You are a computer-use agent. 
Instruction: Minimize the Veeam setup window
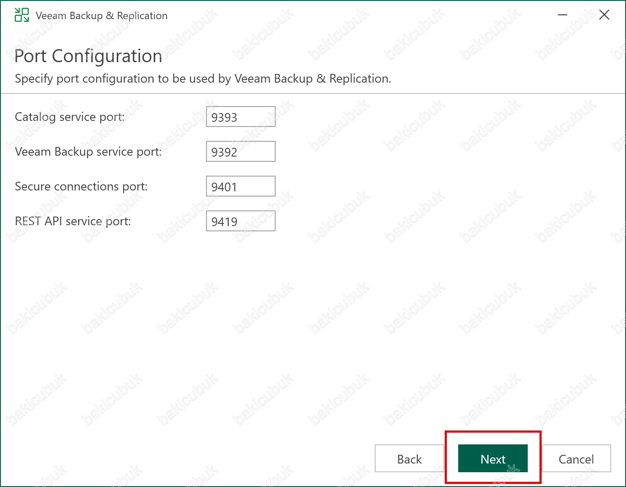click(x=563, y=15)
